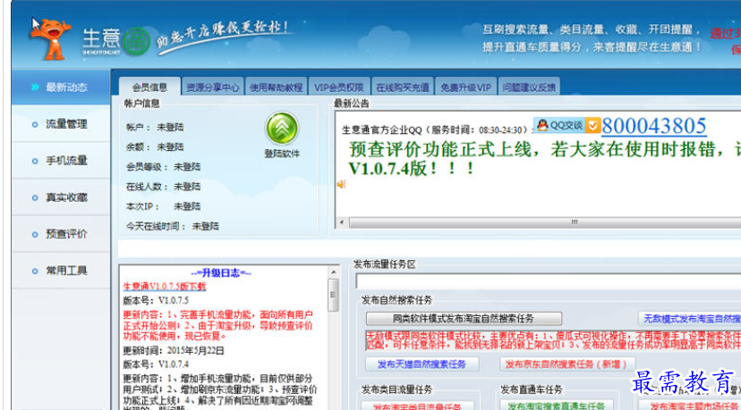Click the green 登陆软件 login icon
741x410 pixels.
[x=282, y=129]
